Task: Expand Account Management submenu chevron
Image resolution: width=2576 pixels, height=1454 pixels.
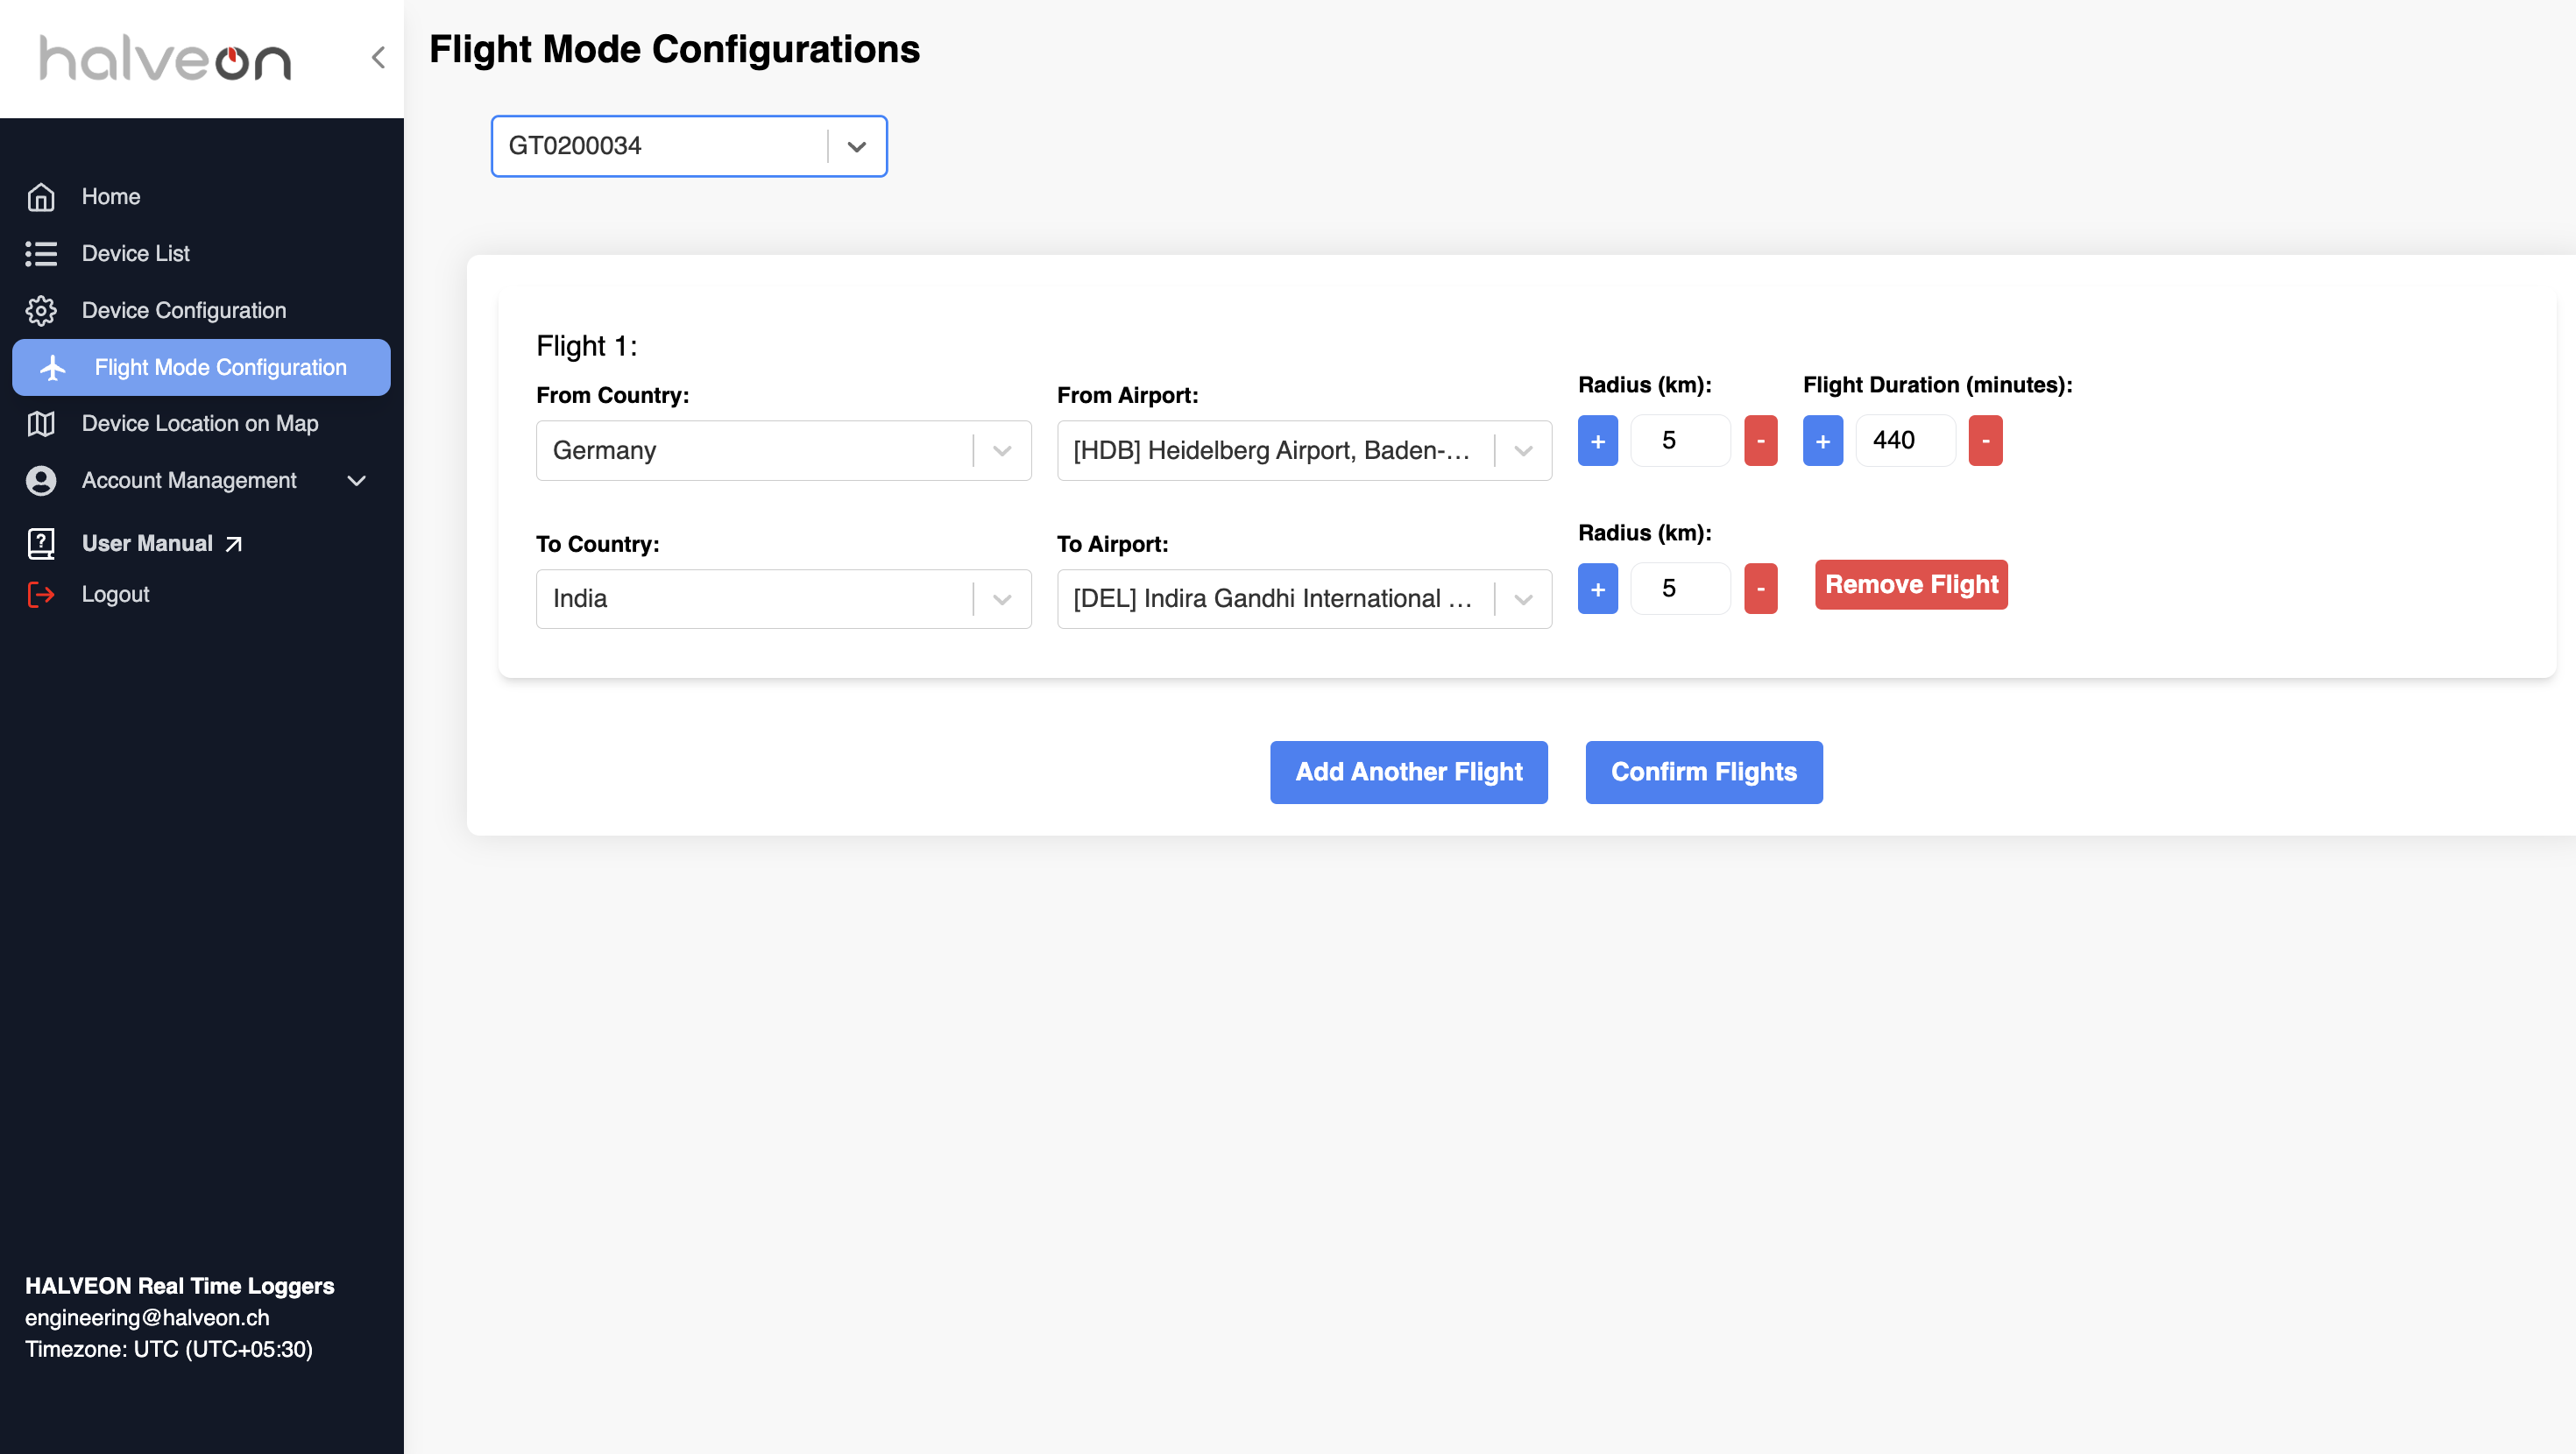Action: (x=357, y=481)
